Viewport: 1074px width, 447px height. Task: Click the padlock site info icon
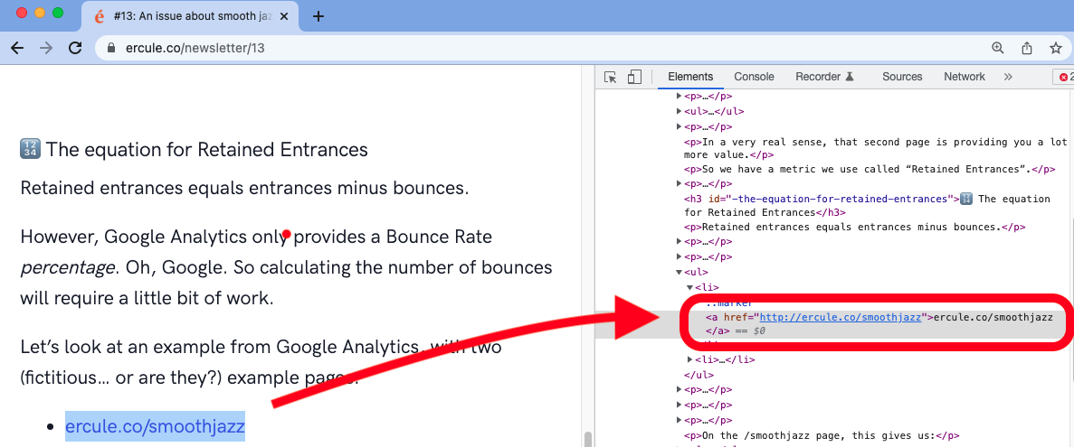111,48
